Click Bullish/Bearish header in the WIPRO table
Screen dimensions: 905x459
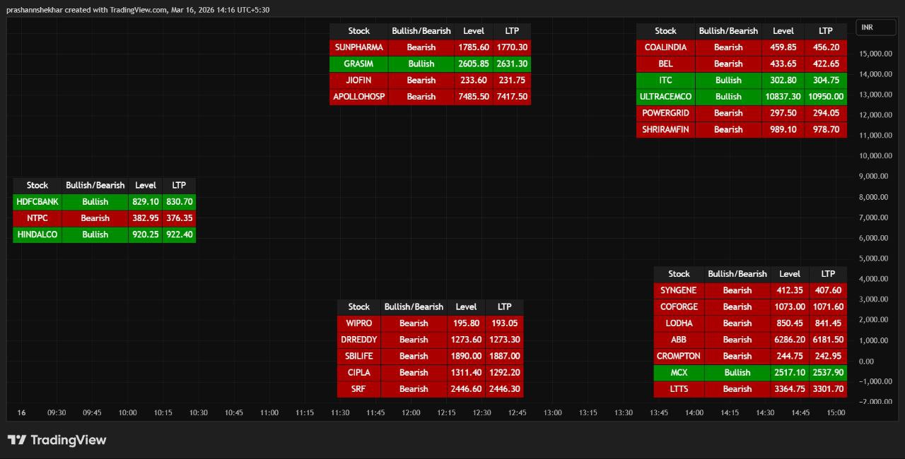coord(414,306)
